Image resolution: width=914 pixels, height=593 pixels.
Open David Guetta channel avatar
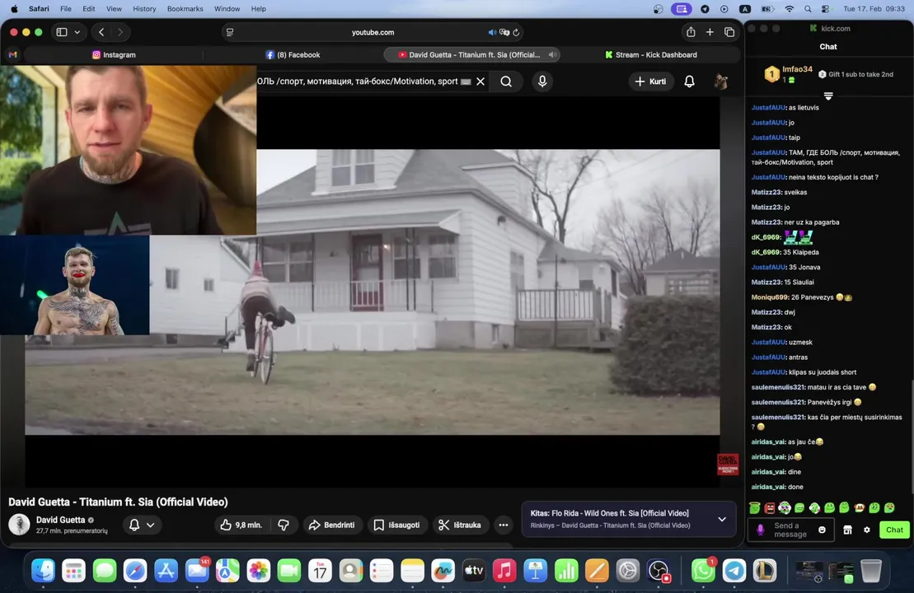click(19, 525)
